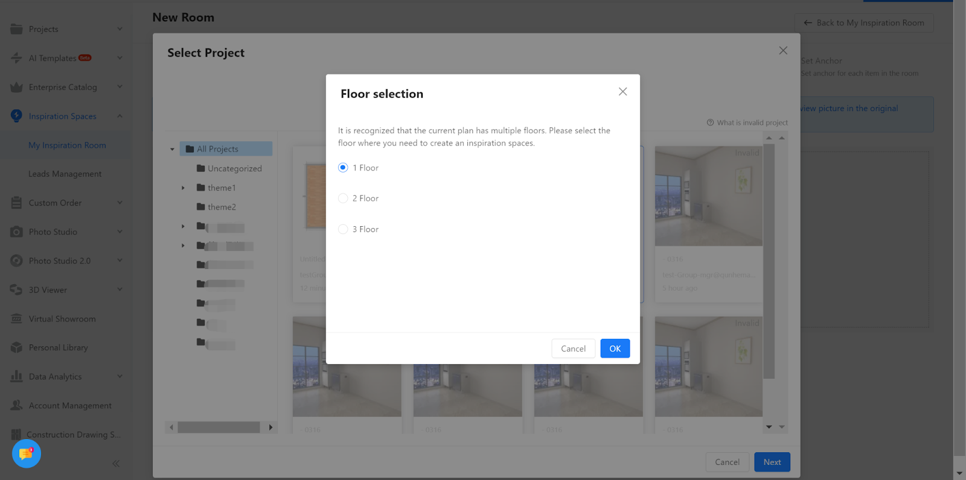Viewport: 966px width, 480px height.
Task: Open the chat support bubble icon
Action: click(26, 453)
